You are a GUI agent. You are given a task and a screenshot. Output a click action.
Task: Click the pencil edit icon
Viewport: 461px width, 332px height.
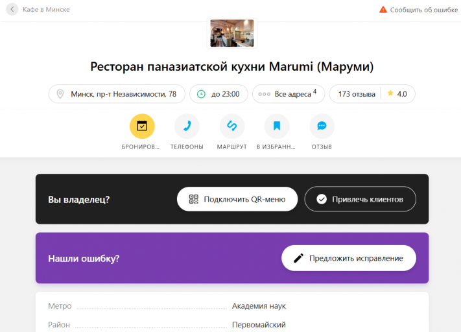(x=298, y=258)
